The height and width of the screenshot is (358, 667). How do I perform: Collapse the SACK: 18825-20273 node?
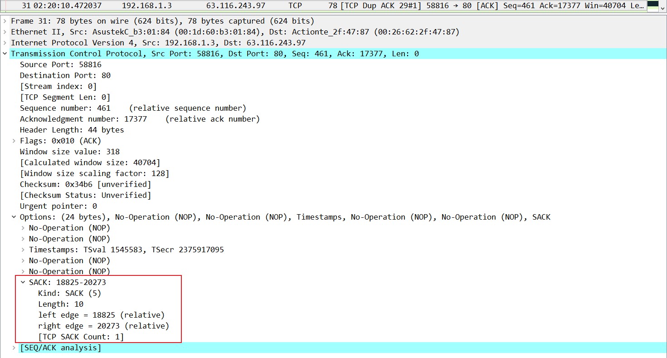pos(23,282)
